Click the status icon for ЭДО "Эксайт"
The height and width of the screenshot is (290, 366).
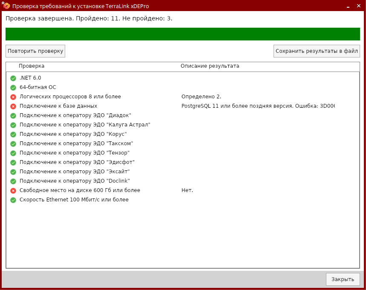coord(13,172)
